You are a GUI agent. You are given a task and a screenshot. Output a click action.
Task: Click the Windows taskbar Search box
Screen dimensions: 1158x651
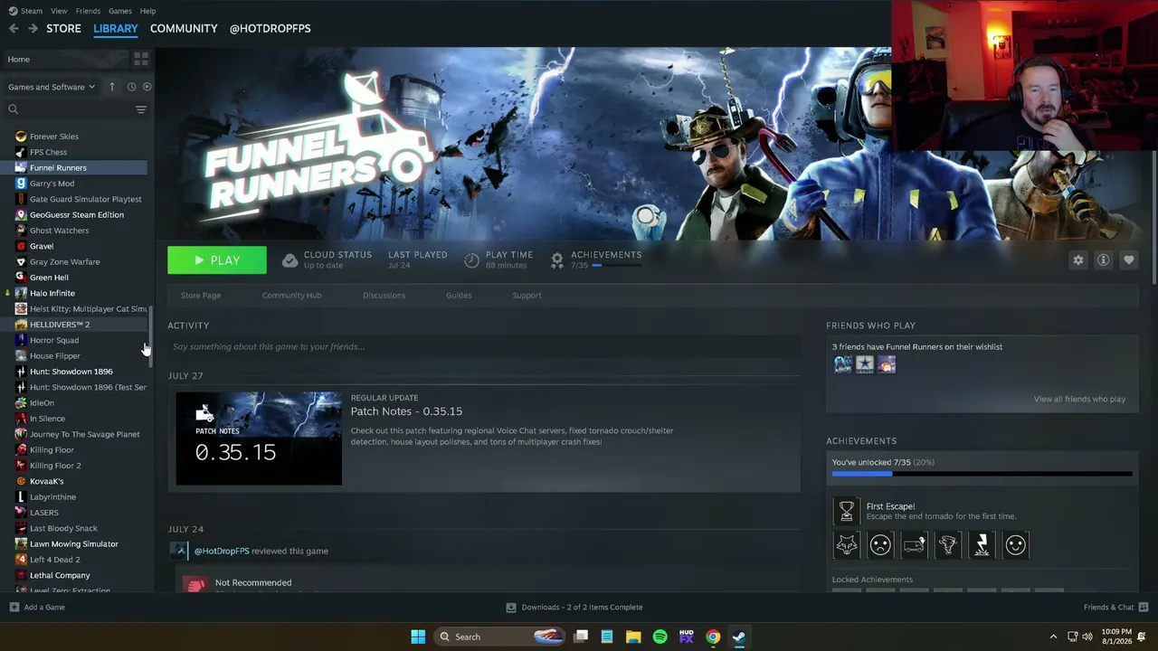(500, 637)
